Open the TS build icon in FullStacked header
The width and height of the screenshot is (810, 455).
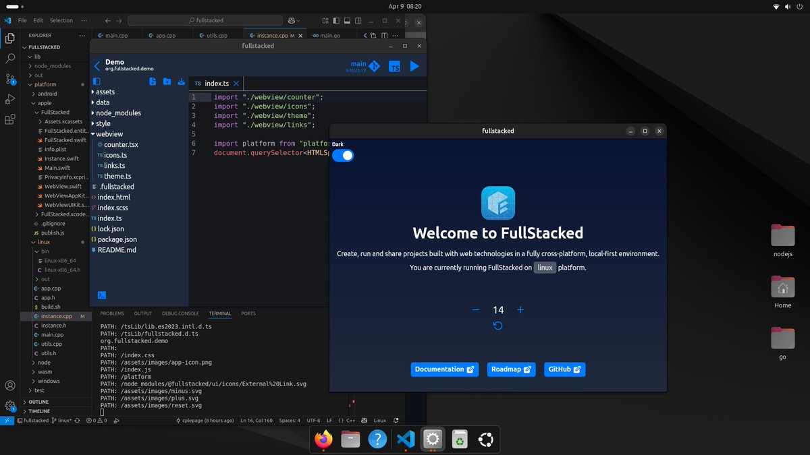coord(395,66)
